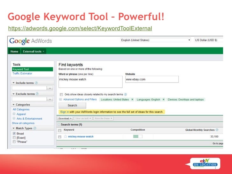
Task: Click the All Categories link
Action: click(x=21, y=109)
